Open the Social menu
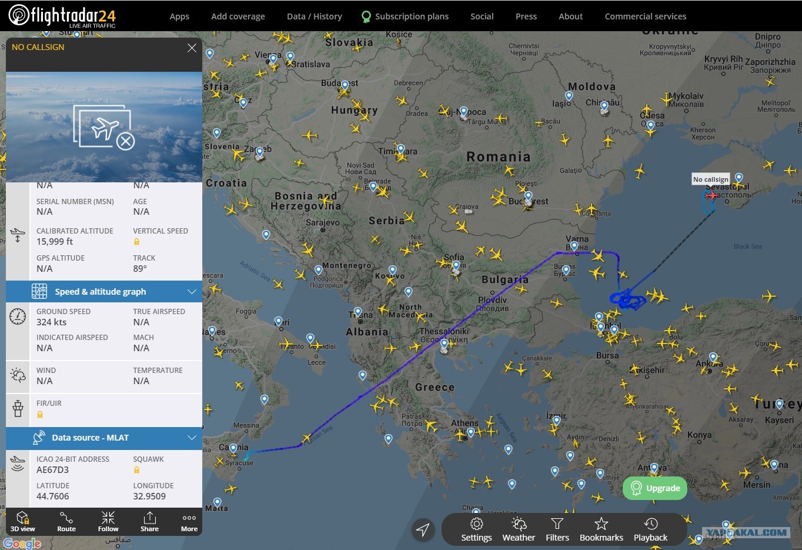This screenshot has height=550, width=802. [482, 16]
